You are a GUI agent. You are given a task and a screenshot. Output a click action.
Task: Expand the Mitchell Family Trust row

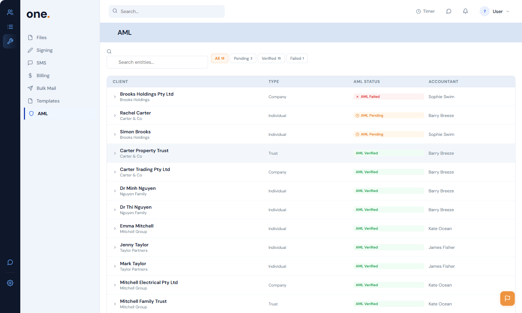click(x=115, y=304)
